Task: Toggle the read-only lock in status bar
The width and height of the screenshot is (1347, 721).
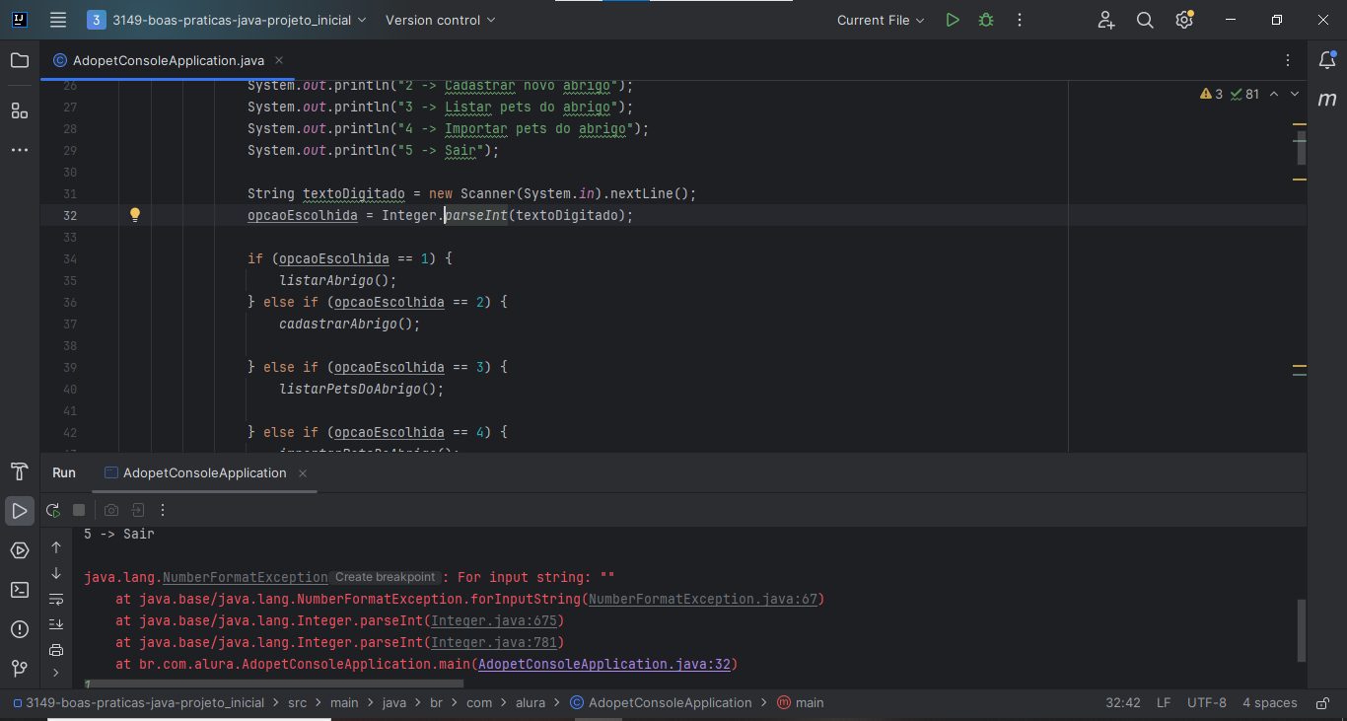Action: pyautogui.click(x=1321, y=703)
